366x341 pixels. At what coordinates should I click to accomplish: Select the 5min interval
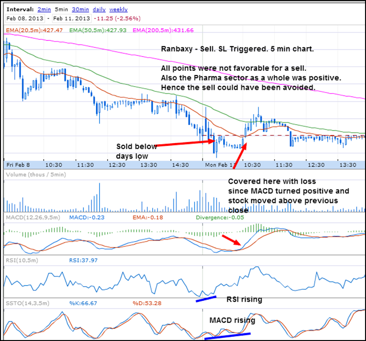61,9
